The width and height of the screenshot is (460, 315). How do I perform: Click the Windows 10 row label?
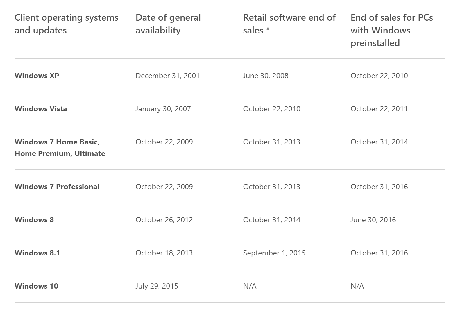[36, 286]
